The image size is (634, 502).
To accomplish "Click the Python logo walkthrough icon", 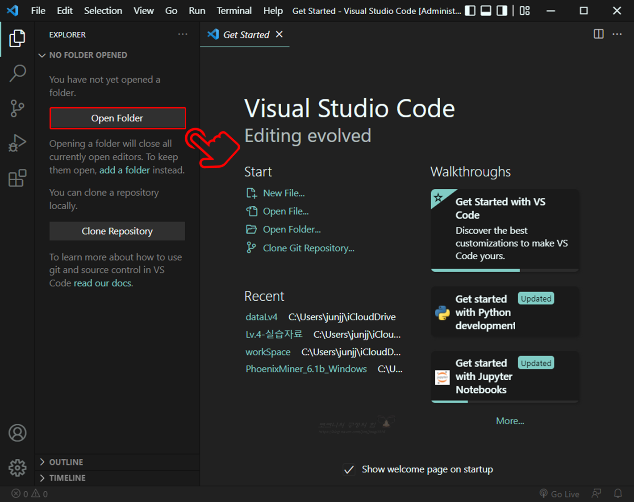I will coord(442,312).
